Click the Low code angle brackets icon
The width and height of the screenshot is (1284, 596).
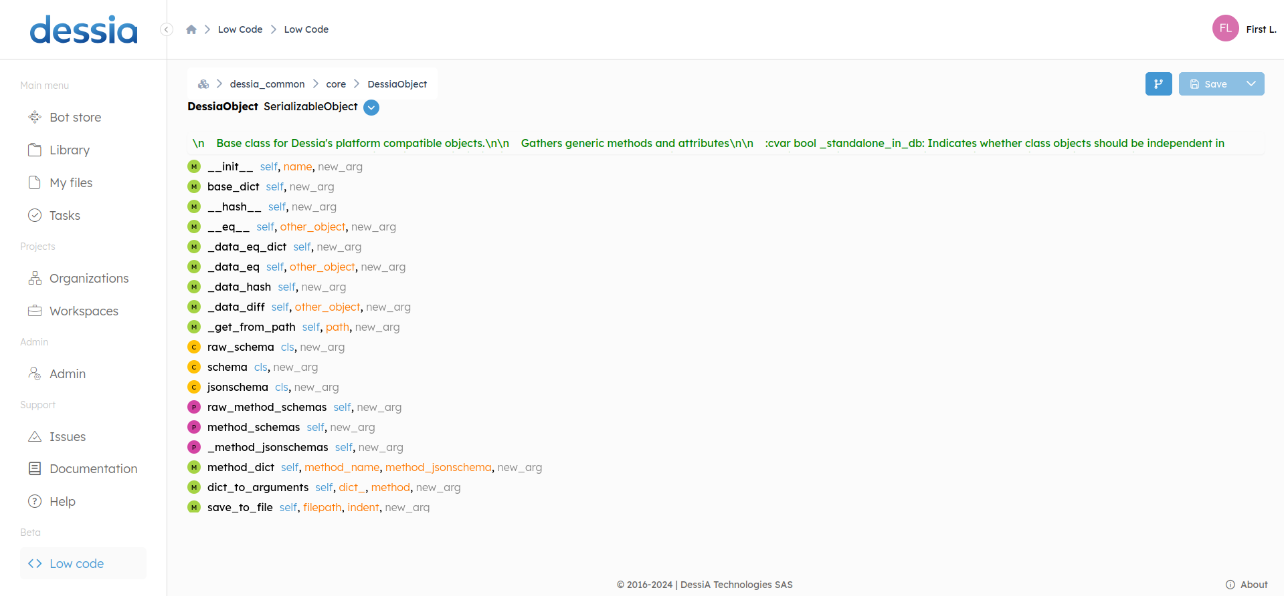click(35, 563)
